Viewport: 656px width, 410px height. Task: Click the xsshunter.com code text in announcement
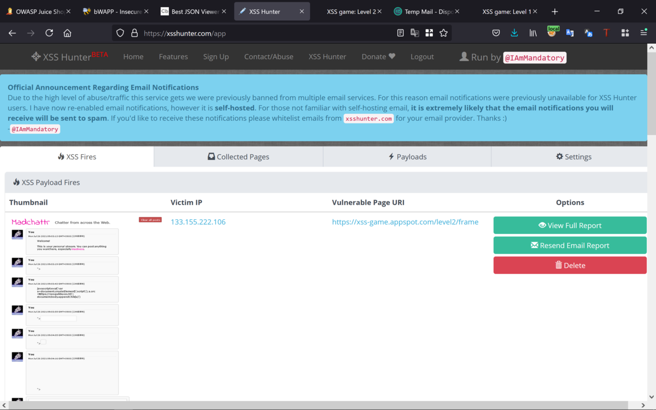point(368,119)
